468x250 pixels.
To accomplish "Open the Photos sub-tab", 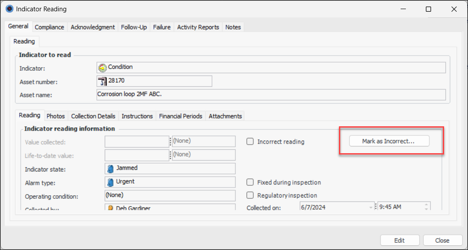I will tap(56, 116).
